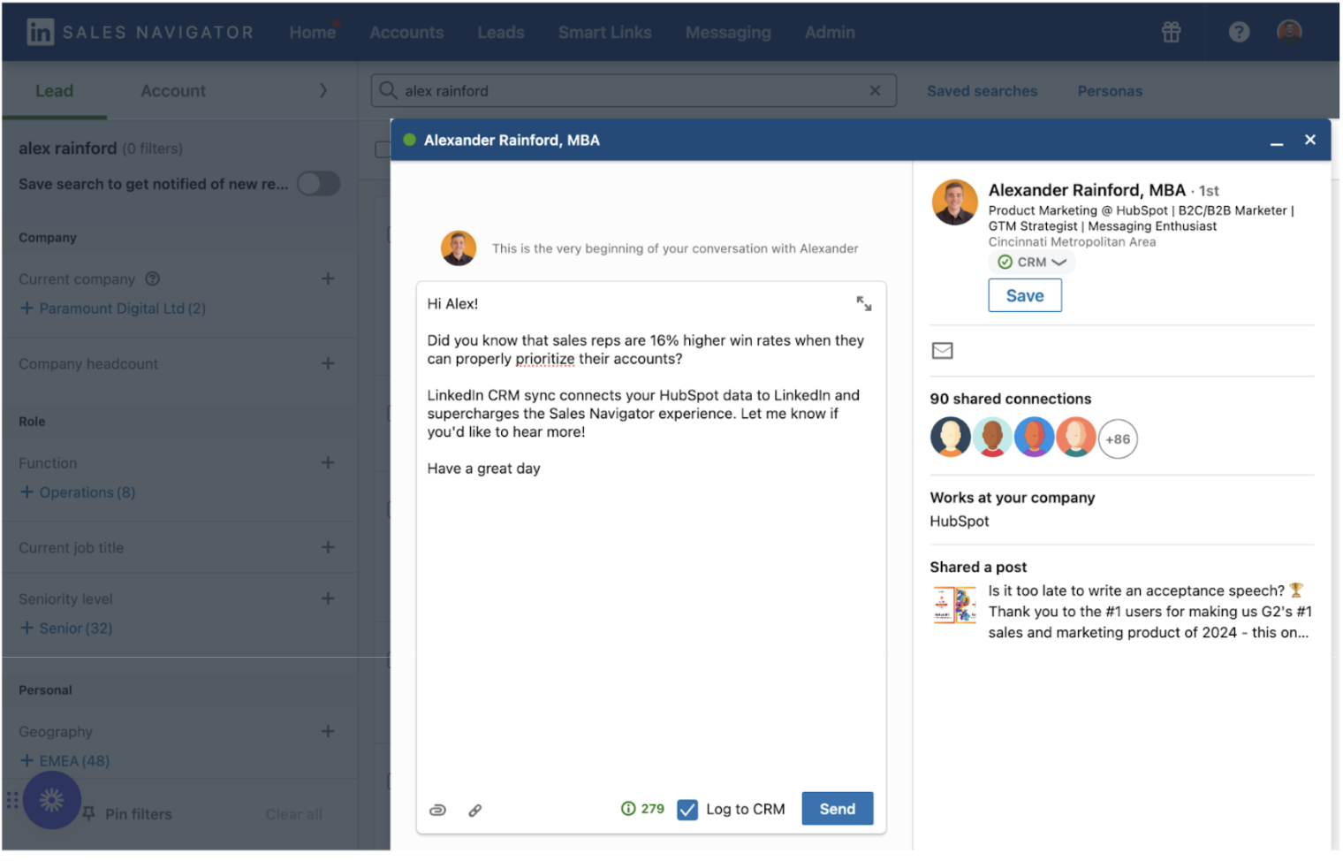Screen dimensions: 1343x861
Task: Open the Smart Links navigation item
Action: (605, 33)
